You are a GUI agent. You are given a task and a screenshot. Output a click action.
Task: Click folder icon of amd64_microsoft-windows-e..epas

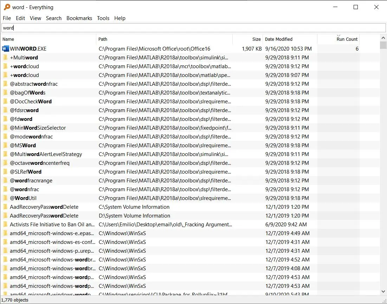click(x=5, y=233)
